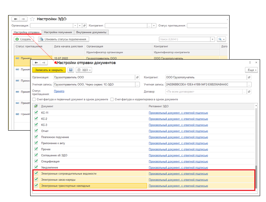Go back using the left arrow in Настройки отправки документов
This screenshot has width=266, height=202.
[x=36, y=63]
